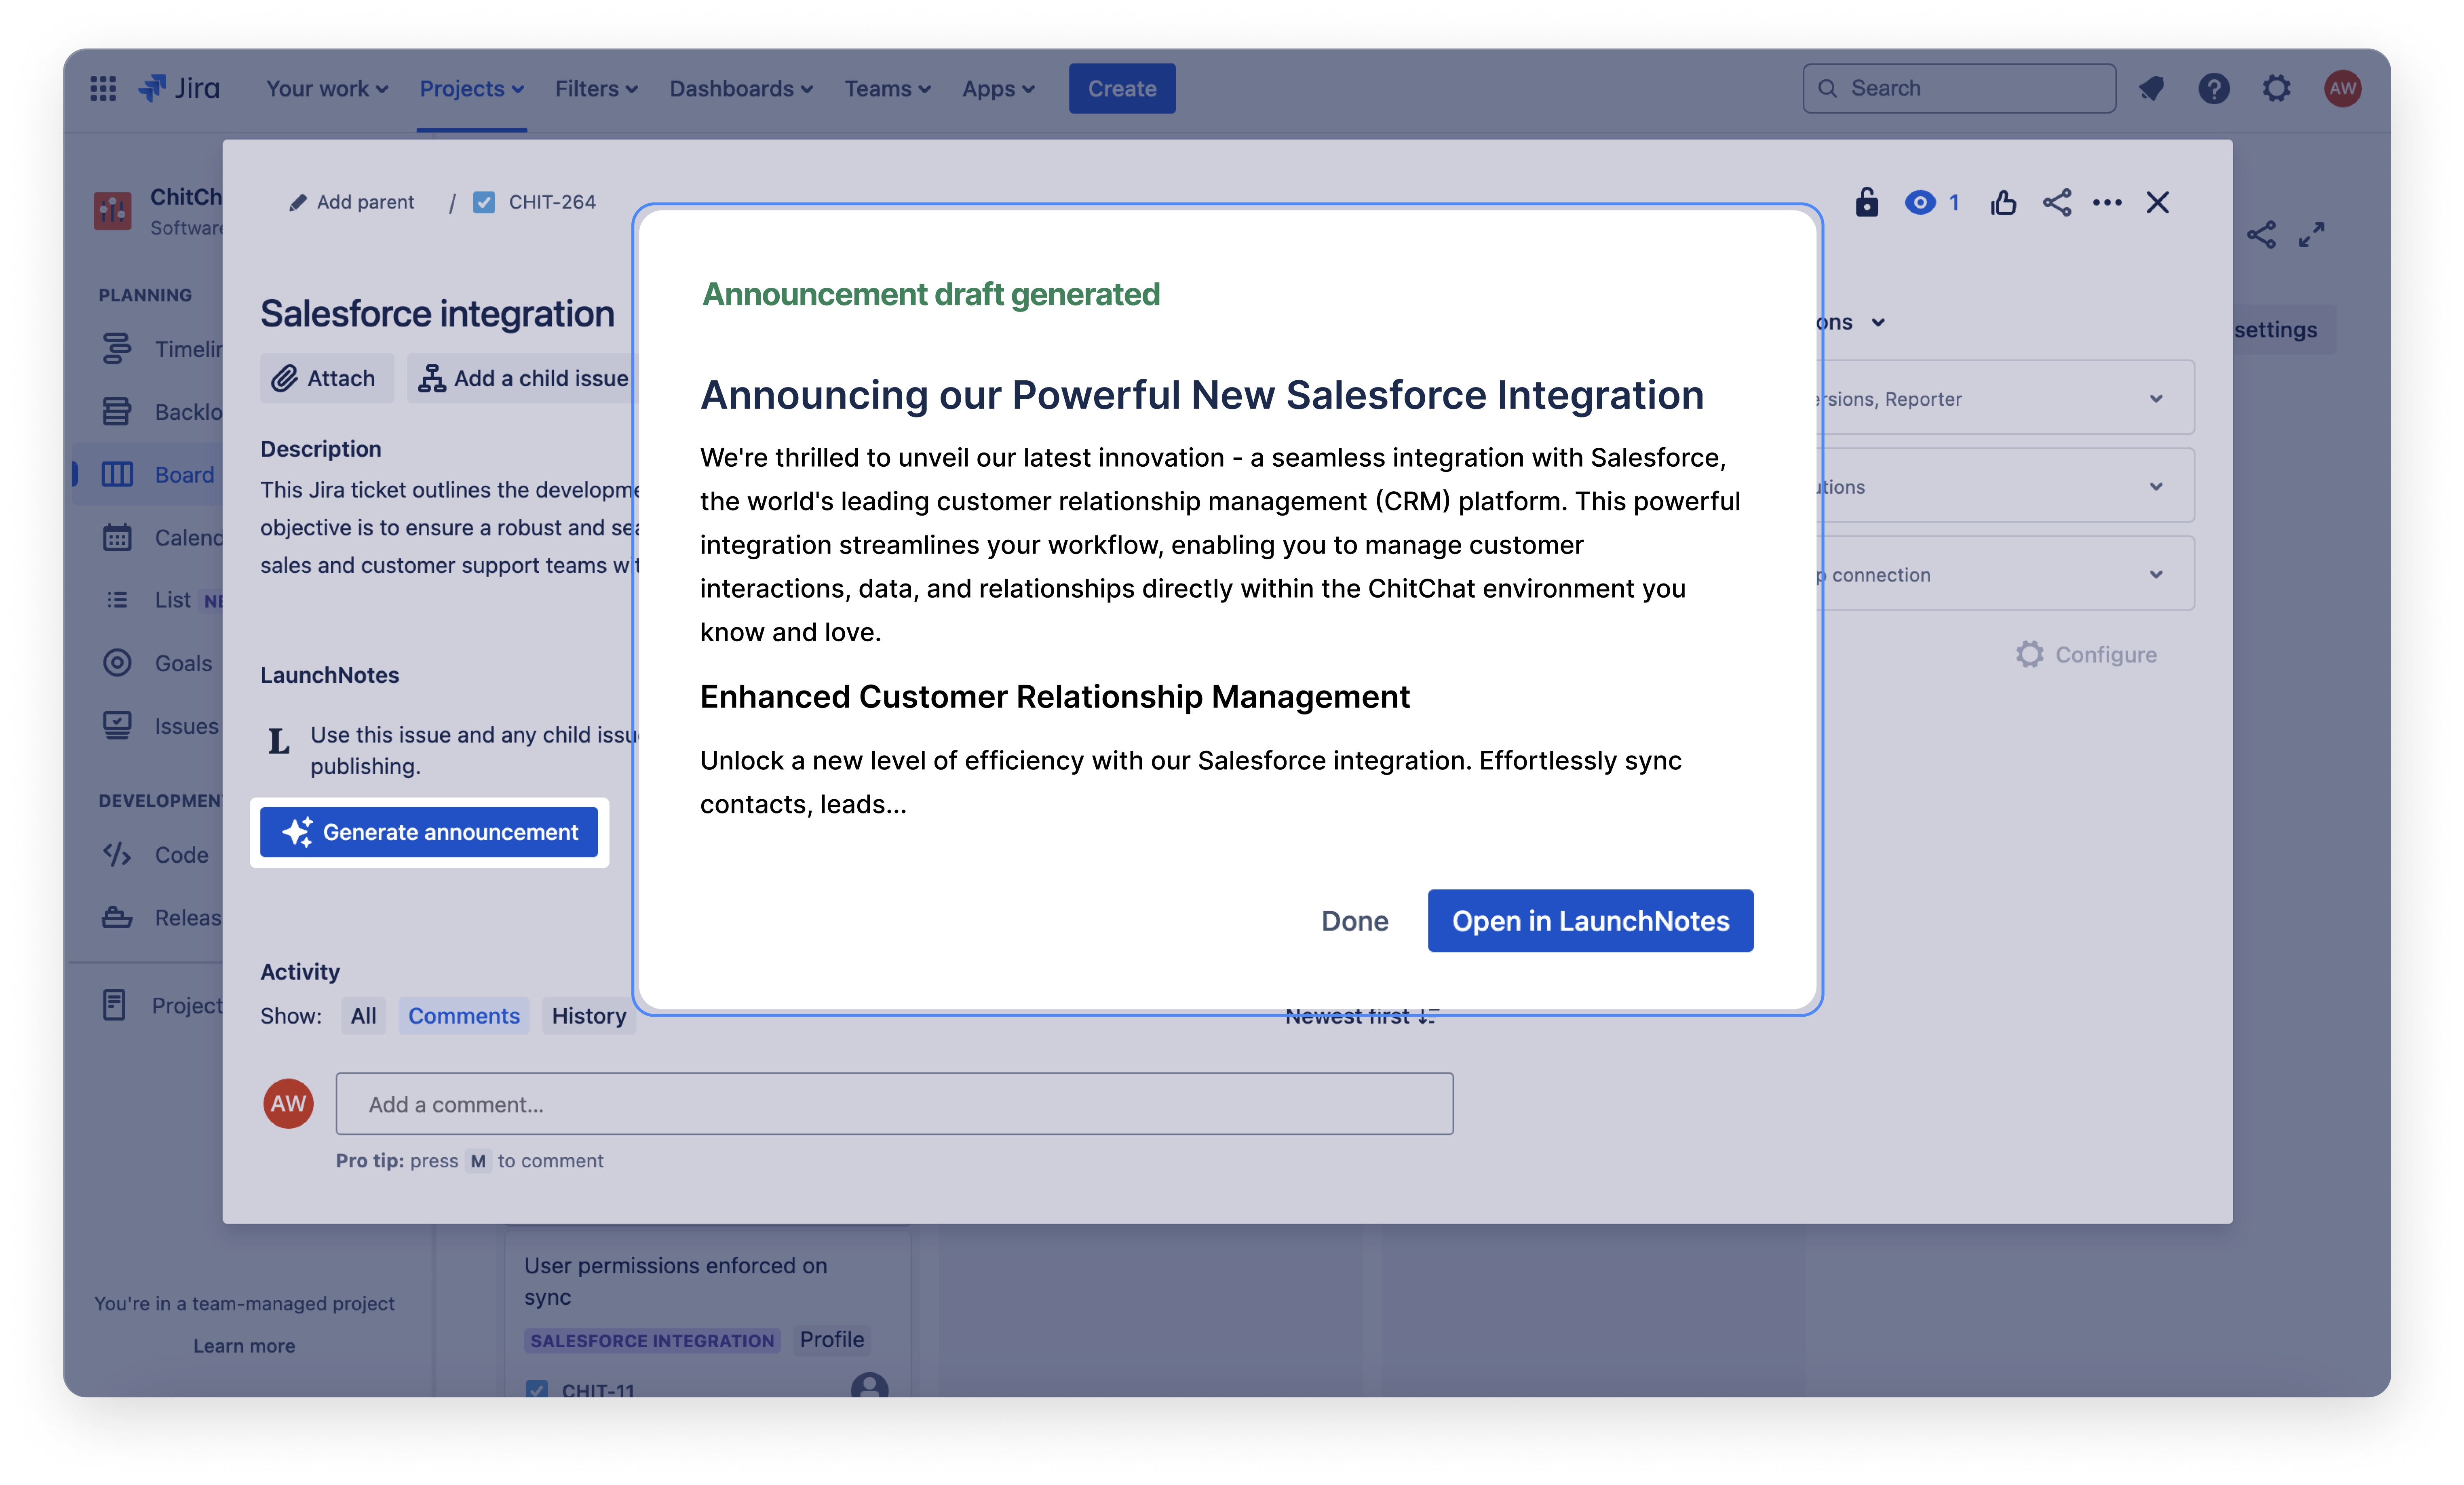Image resolution: width=2464 pixels, height=1485 pixels.
Task: Open the three-dot more actions menu
Action: pyautogui.click(x=2107, y=202)
